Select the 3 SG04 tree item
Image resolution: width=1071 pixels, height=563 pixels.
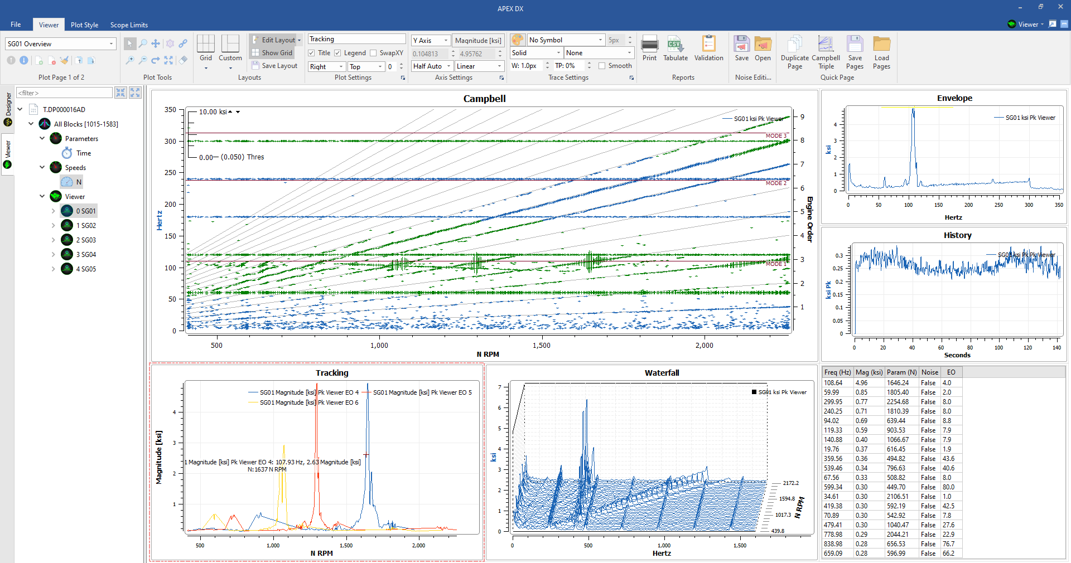[85, 255]
